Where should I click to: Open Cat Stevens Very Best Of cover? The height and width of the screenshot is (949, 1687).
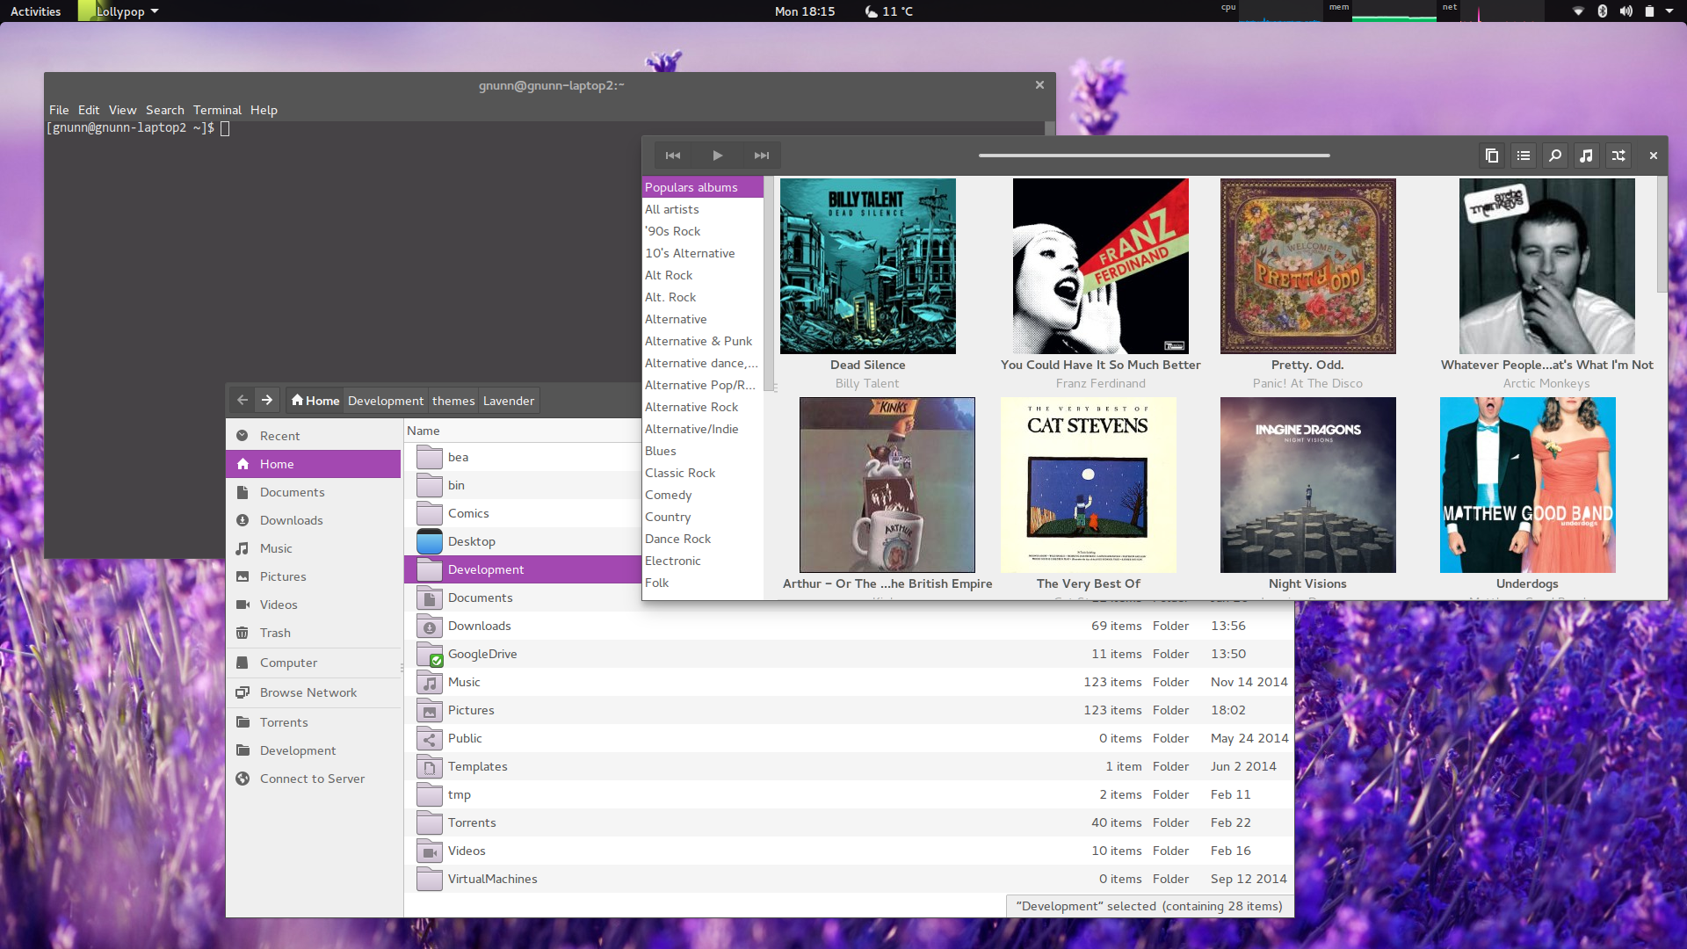pos(1089,485)
